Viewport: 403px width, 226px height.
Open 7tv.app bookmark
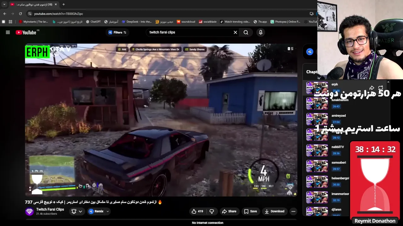260,22
